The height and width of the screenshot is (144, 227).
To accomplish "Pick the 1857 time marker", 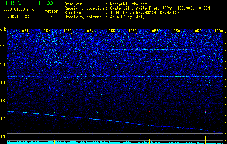I will (154, 31).
